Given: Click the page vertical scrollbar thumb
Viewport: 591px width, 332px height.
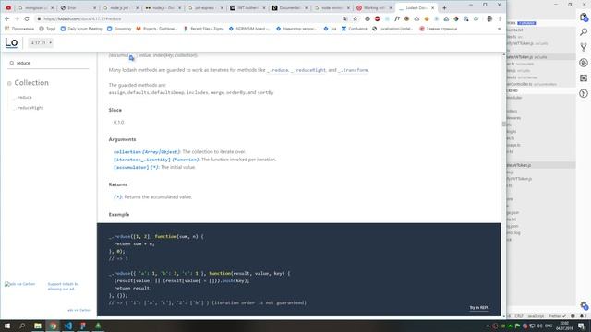Looking at the screenshot, I should pos(503,124).
